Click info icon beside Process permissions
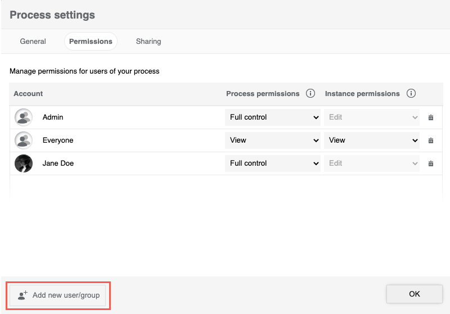This screenshot has height=314, width=450. coord(310,94)
